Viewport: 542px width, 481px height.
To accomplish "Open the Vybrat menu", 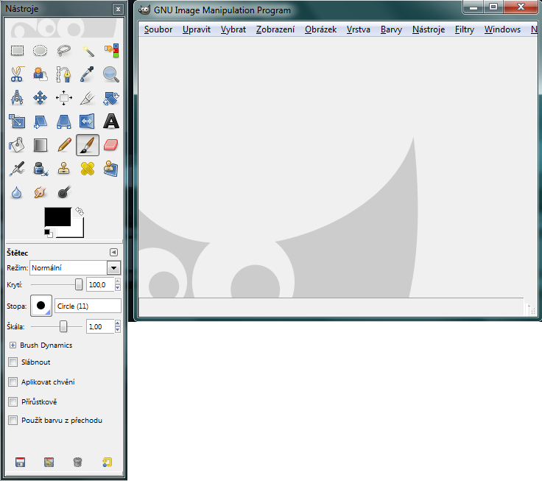I will (x=233, y=29).
